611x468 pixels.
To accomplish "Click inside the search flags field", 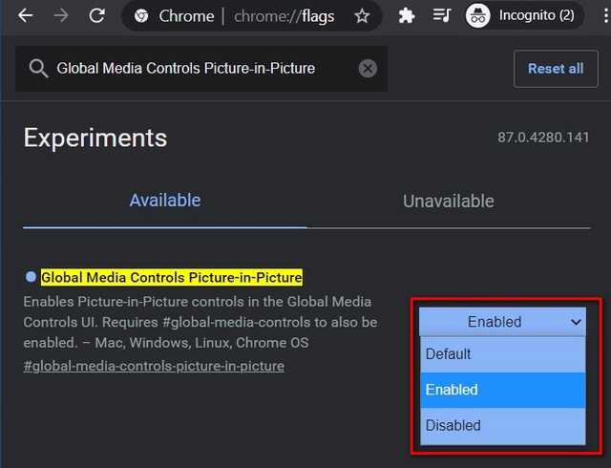I will pyautogui.click(x=201, y=69).
